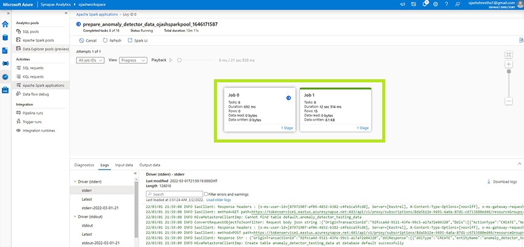The width and height of the screenshot is (524, 247).
Task: Select the Job 1 card
Action: (335, 109)
